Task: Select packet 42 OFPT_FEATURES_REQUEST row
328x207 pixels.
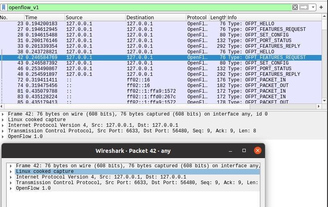Action: point(161,57)
